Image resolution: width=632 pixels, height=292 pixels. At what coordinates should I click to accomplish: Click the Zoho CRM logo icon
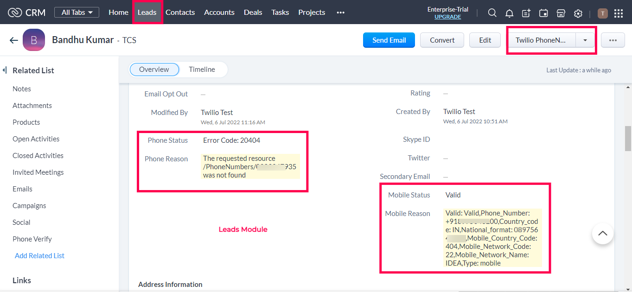click(x=15, y=13)
